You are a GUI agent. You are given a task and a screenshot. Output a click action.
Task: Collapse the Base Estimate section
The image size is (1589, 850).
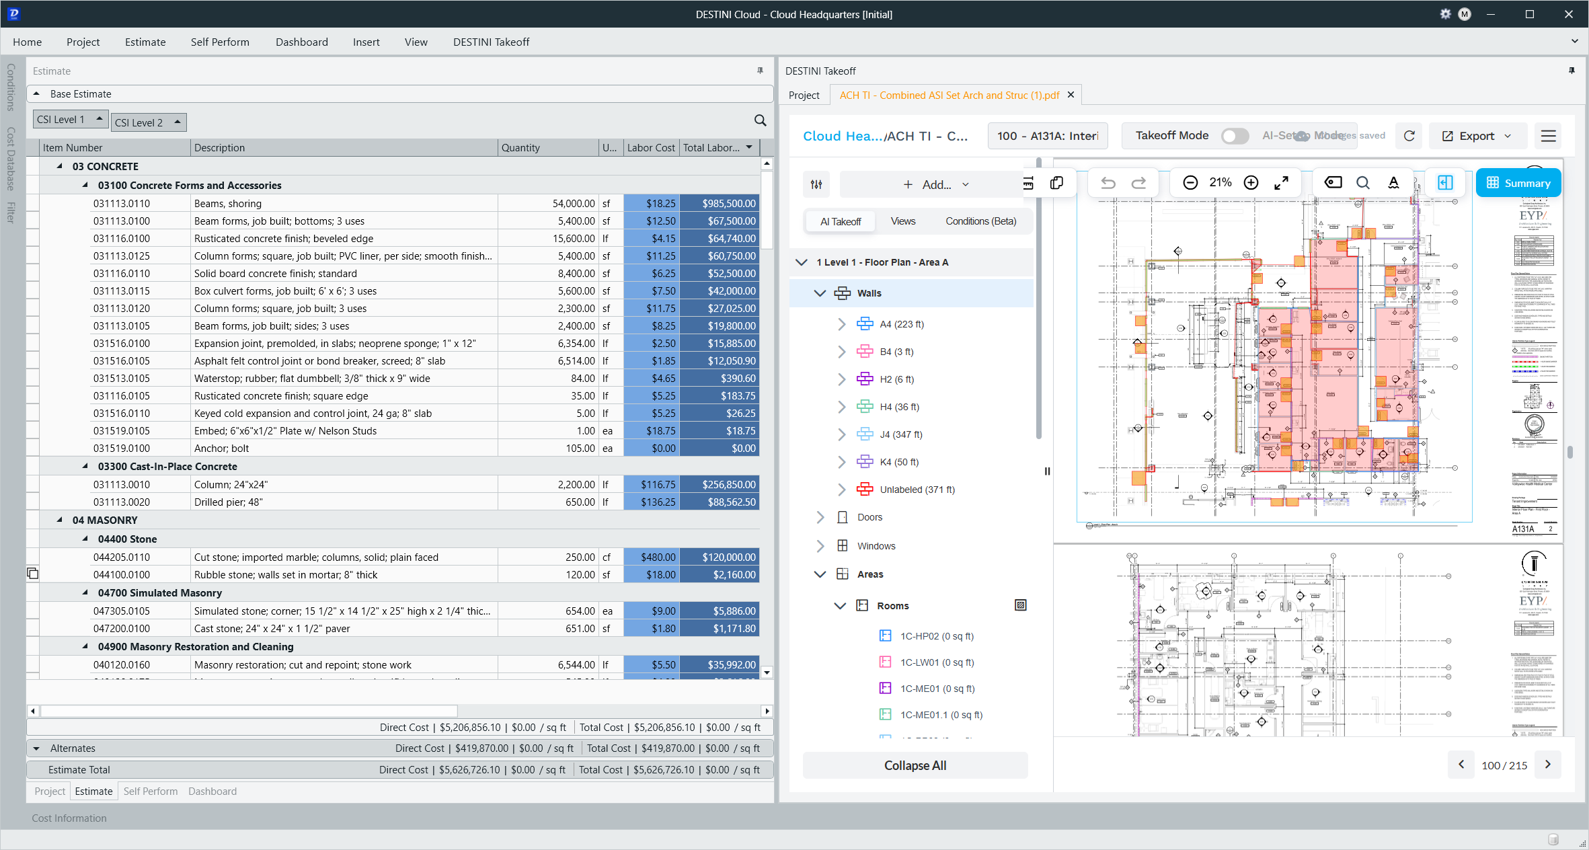coord(36,93)
